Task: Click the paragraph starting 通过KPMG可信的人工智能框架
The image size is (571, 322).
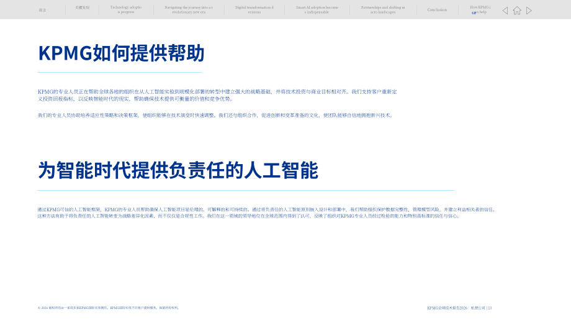Action: point(266,213)
